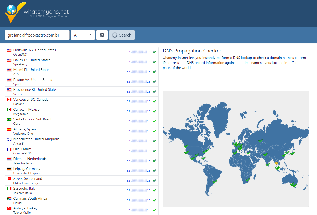317x215 pixels.
Task: Click the "Oskar Emmenegger" provider label
Action: pos(27,183)
